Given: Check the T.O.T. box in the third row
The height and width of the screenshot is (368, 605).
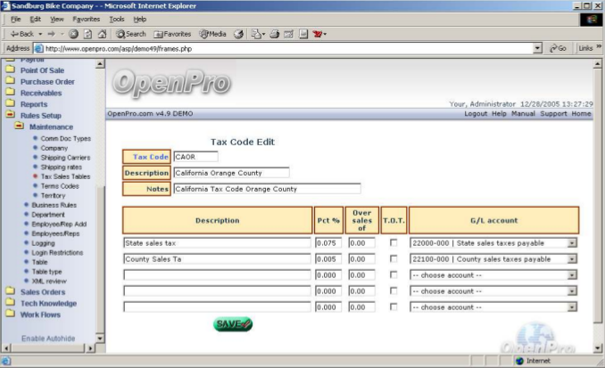Looking at the screenshot, I should pyautogui.click(x=394, y=275).
